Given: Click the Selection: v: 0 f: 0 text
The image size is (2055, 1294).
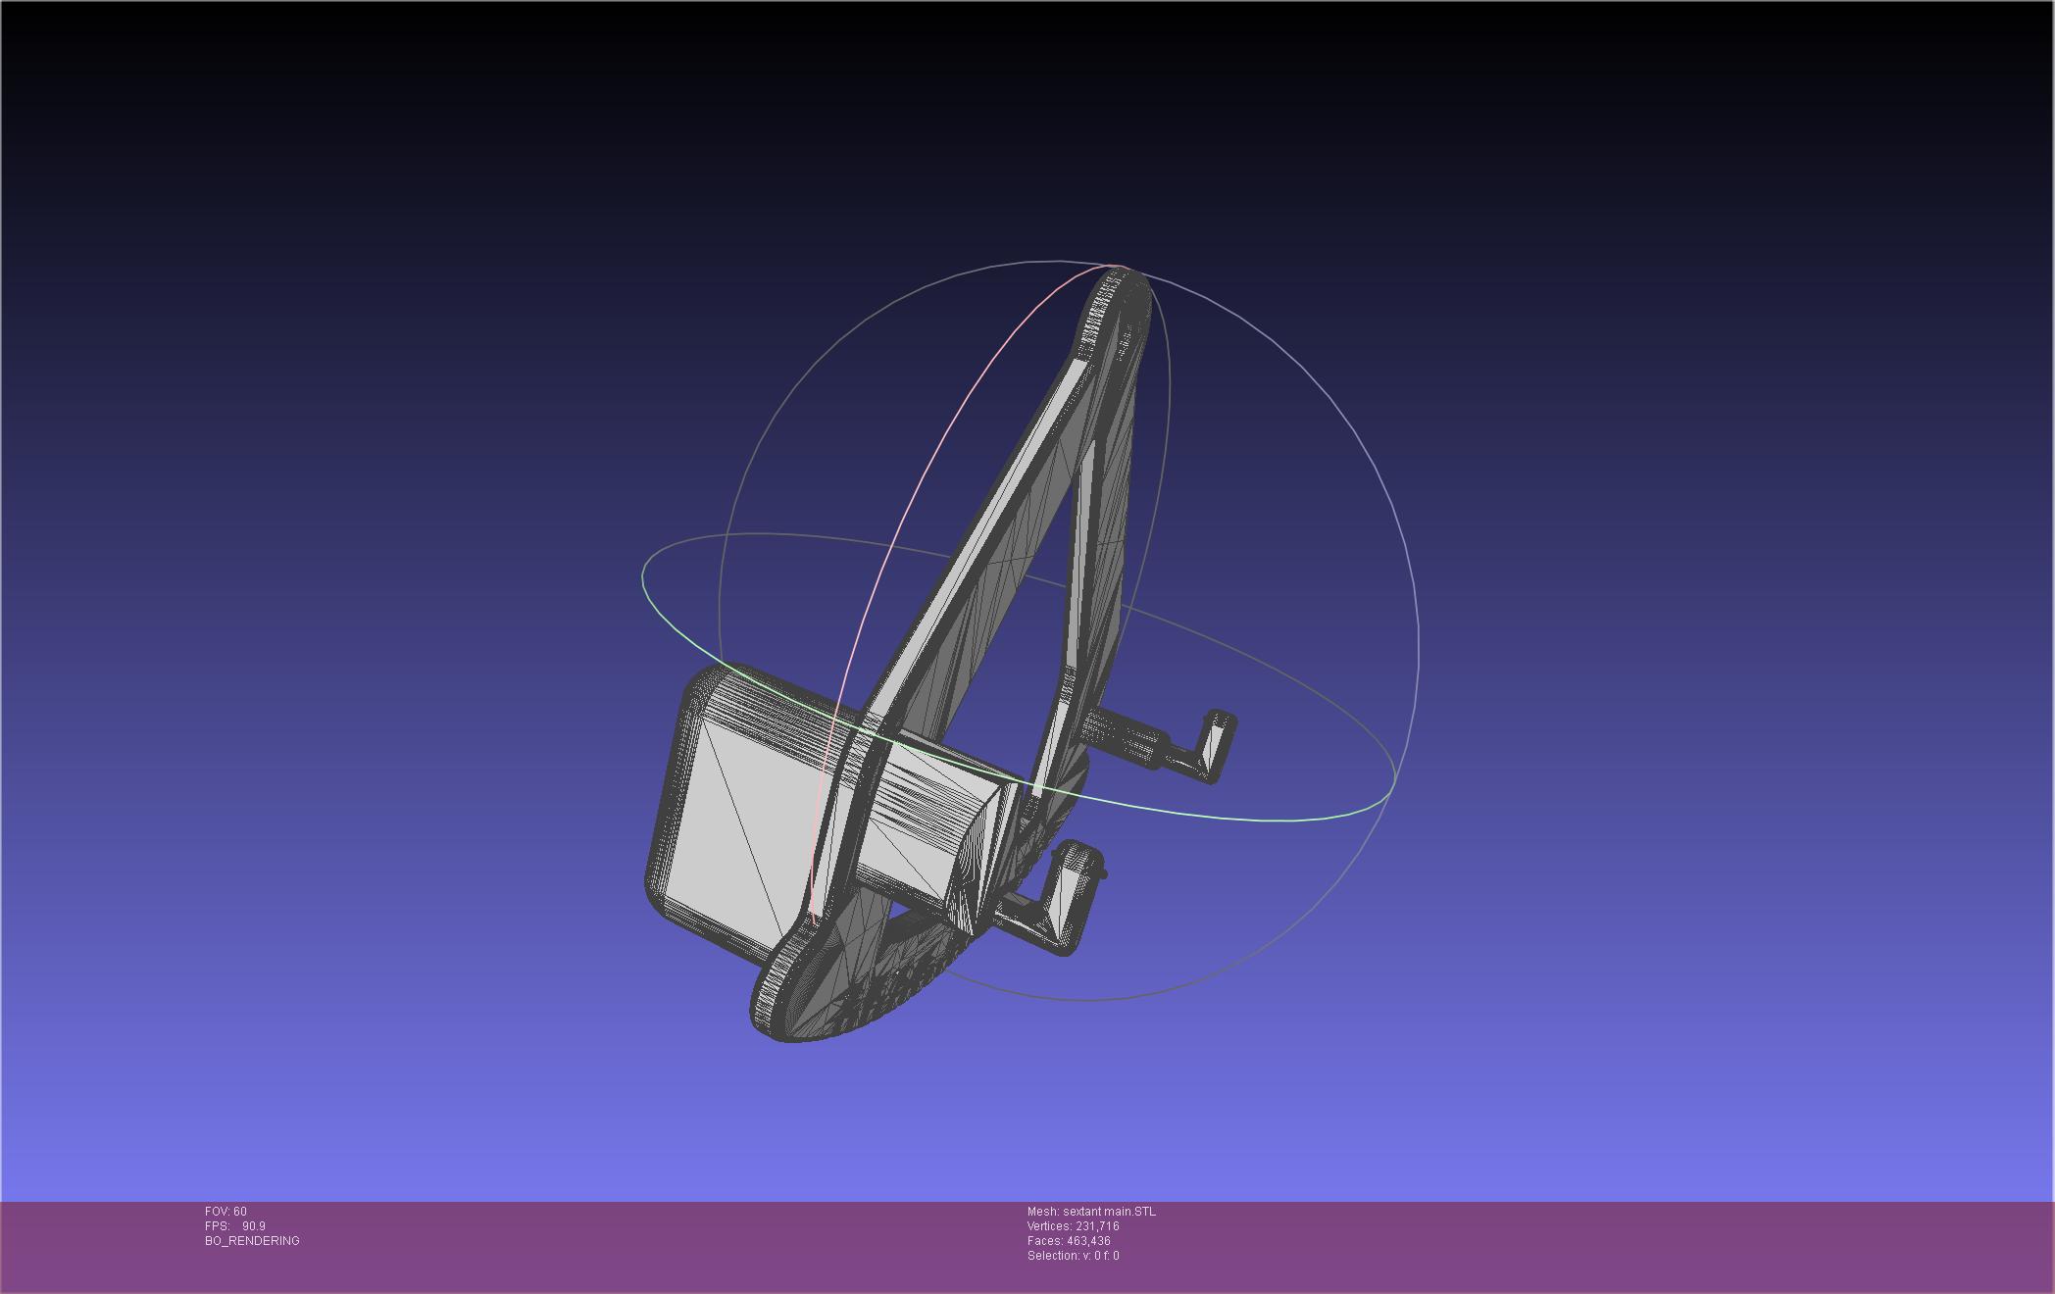Looking at the screenshot, I should pos(1073,1256).
